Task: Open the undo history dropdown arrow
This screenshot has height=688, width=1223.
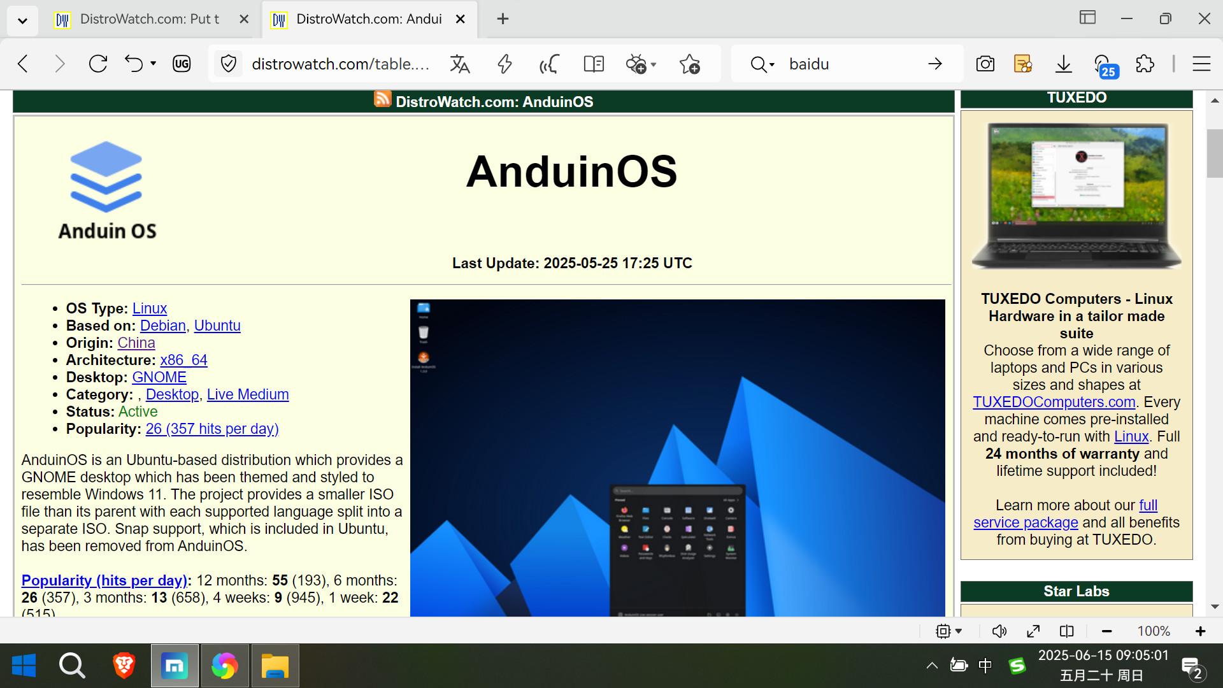Action: click(x=154, y=64)
